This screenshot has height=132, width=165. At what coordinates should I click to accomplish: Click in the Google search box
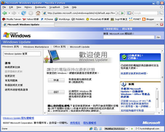tap(146, 13)
